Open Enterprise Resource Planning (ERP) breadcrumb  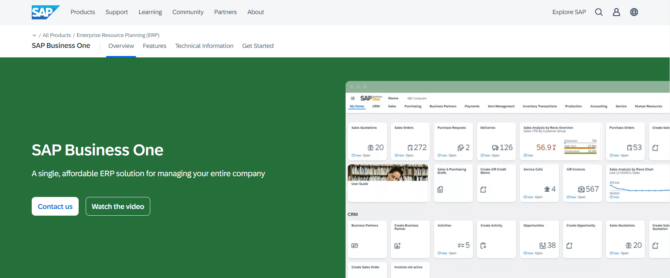pos(118,35)
